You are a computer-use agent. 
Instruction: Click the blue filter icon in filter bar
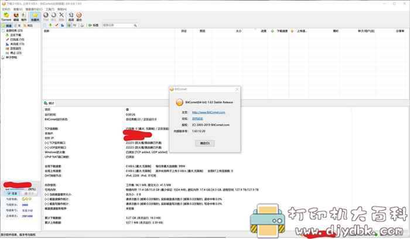click(x=63, y=25)
